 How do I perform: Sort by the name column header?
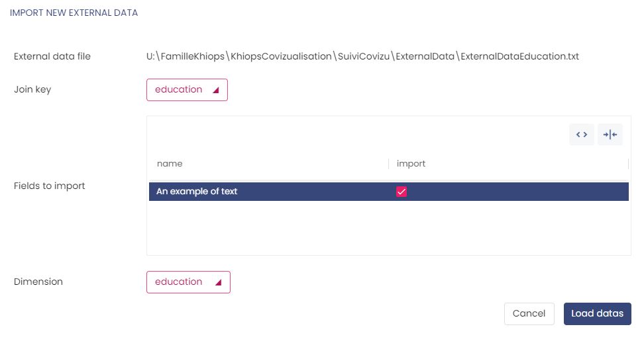tap(170, 163)
